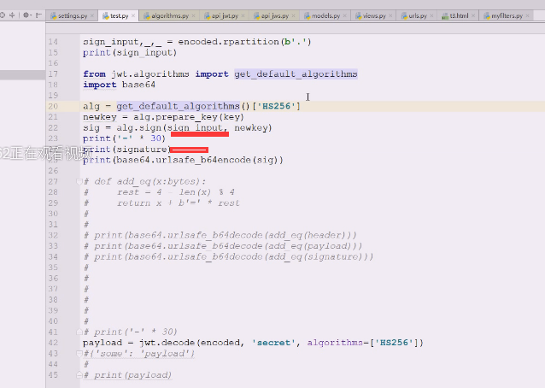Click gutter line number 20
Screen dimensions: 545x388
click(x=53, y=106)
